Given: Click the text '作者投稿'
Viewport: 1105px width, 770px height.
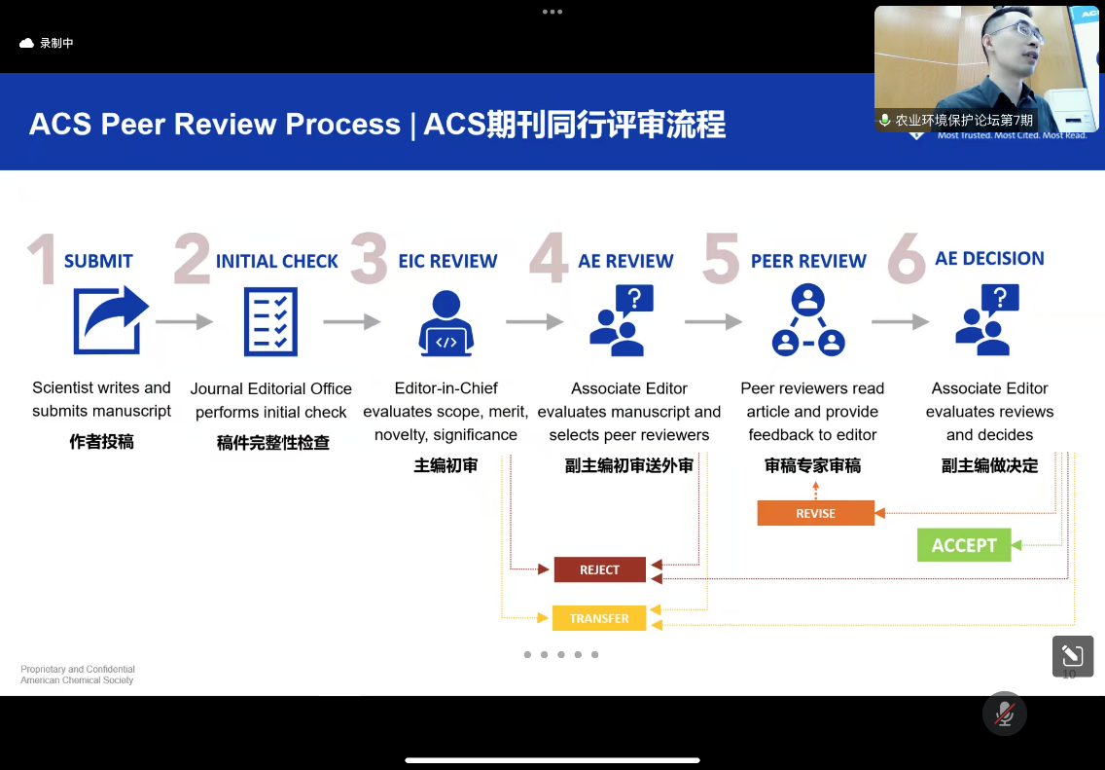Looking at the screenshot, I should [x=101, y=441].
